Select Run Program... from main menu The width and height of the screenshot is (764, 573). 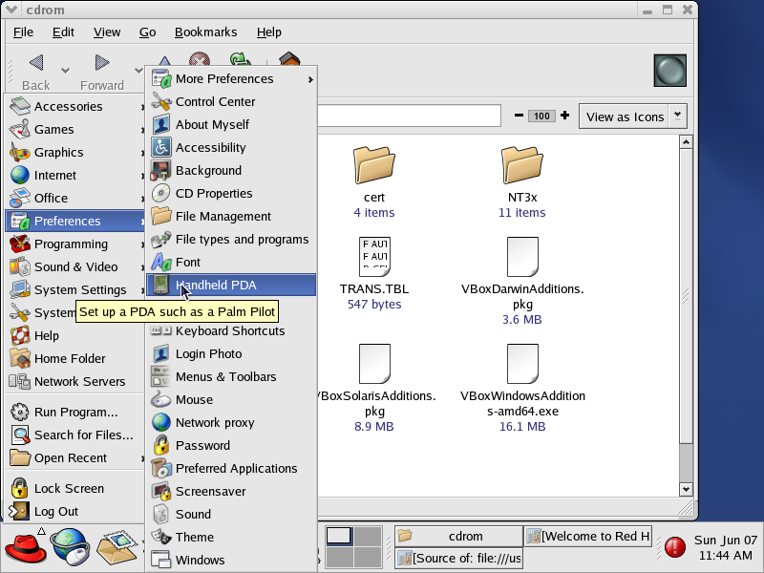tap(75, 413)
